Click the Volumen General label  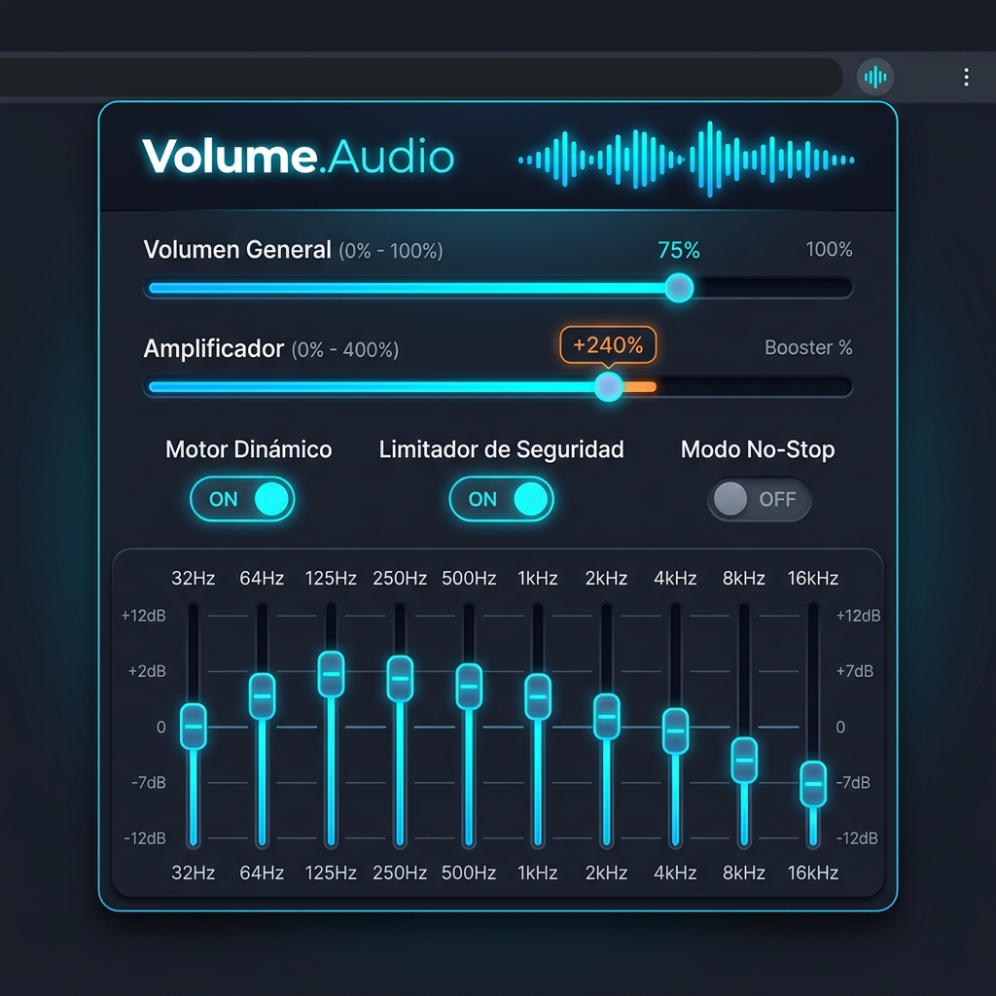pos(237,250)
